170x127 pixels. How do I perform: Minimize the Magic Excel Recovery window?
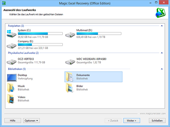[150, 3]
